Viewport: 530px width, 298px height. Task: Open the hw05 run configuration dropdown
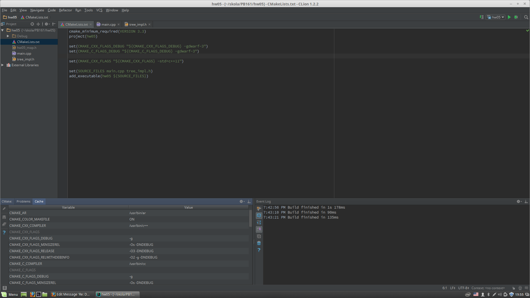(495, 17)
